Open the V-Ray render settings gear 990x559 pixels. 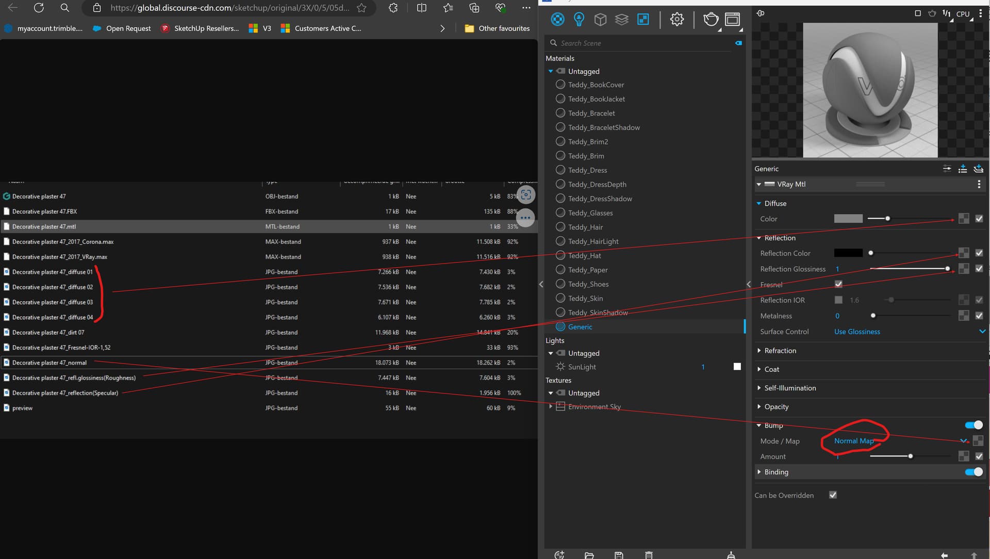(677, 20)
